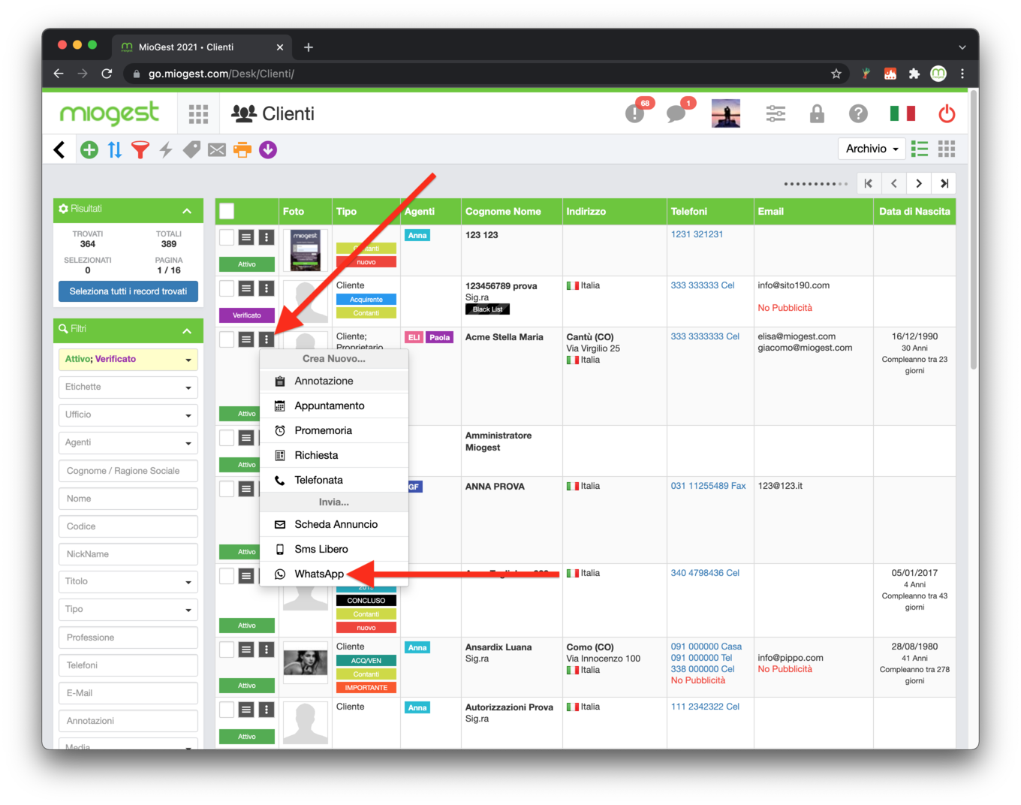This screenshot has height=805, width=1021.
Task: Check the Amministratore Miogest row checkbox
Action: (x=227, y=438)
